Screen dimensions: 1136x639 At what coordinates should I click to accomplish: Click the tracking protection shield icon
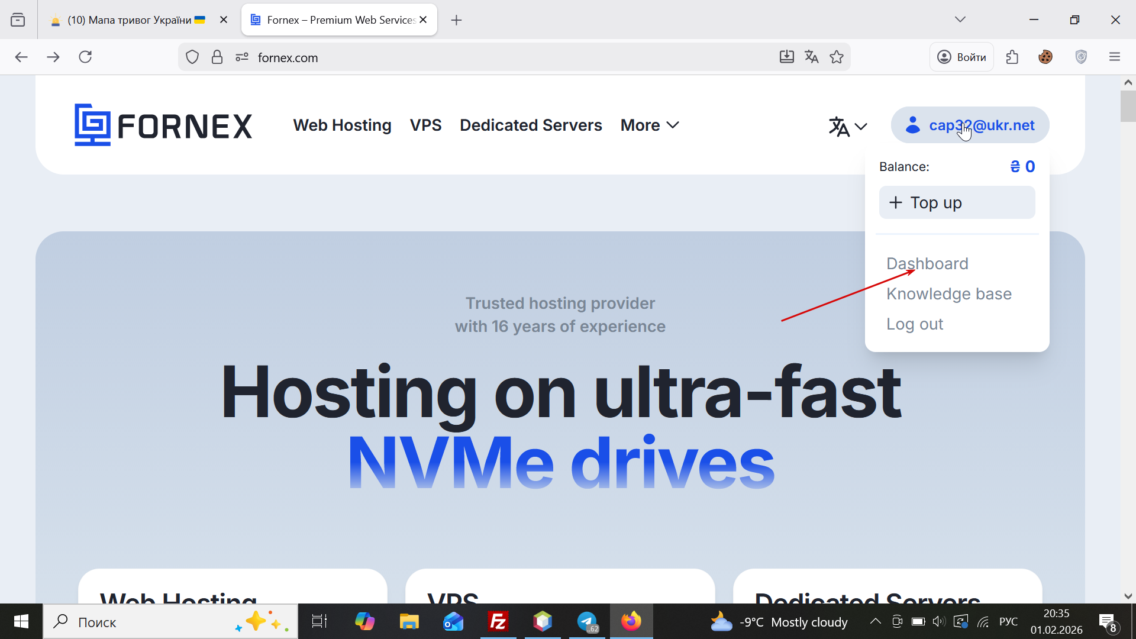(x=192, y=57)
